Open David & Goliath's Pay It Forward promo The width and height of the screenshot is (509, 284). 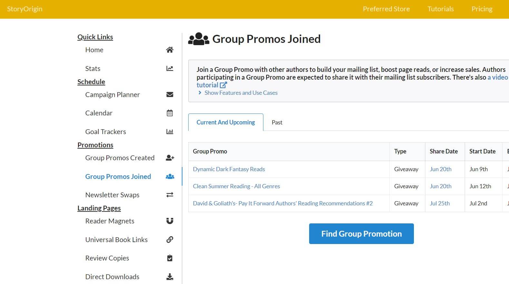283,203
